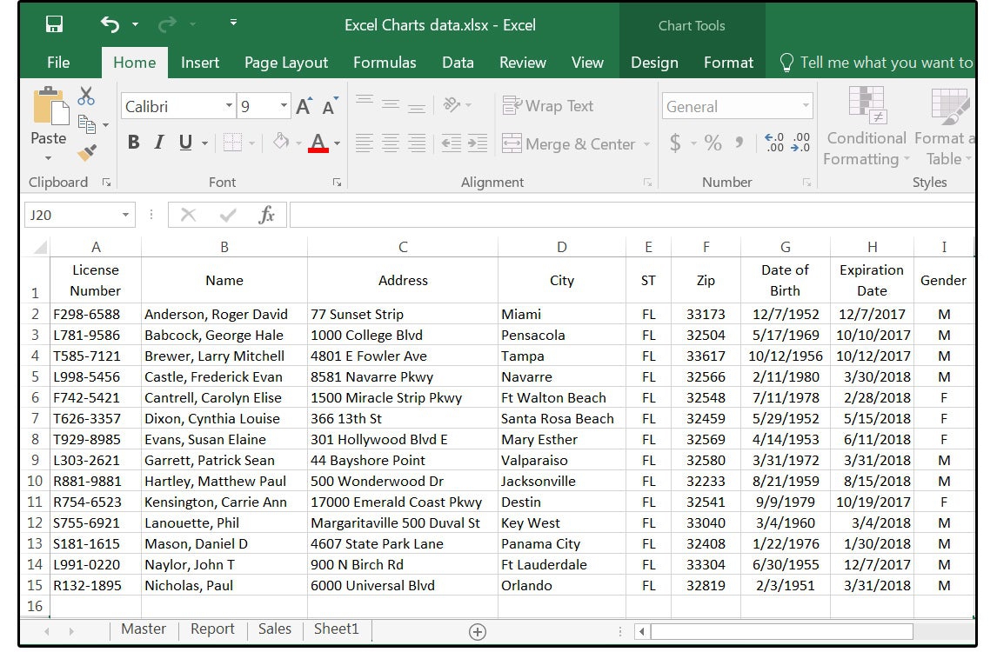
Task: Toggle Wrap Text option
Action: [x=548, y=106]
